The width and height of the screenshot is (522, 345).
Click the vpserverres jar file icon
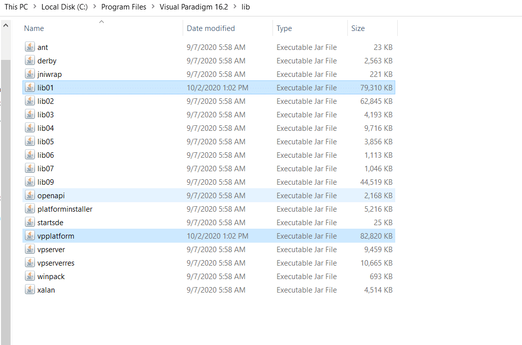30,263
